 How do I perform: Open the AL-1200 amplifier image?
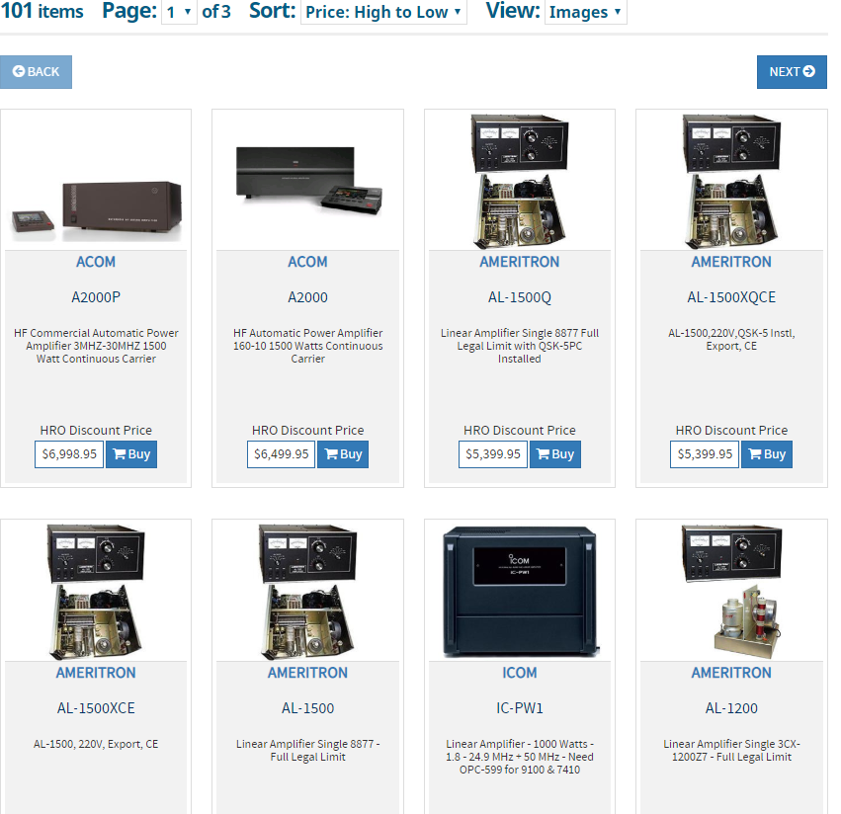[x=731, y=592]
